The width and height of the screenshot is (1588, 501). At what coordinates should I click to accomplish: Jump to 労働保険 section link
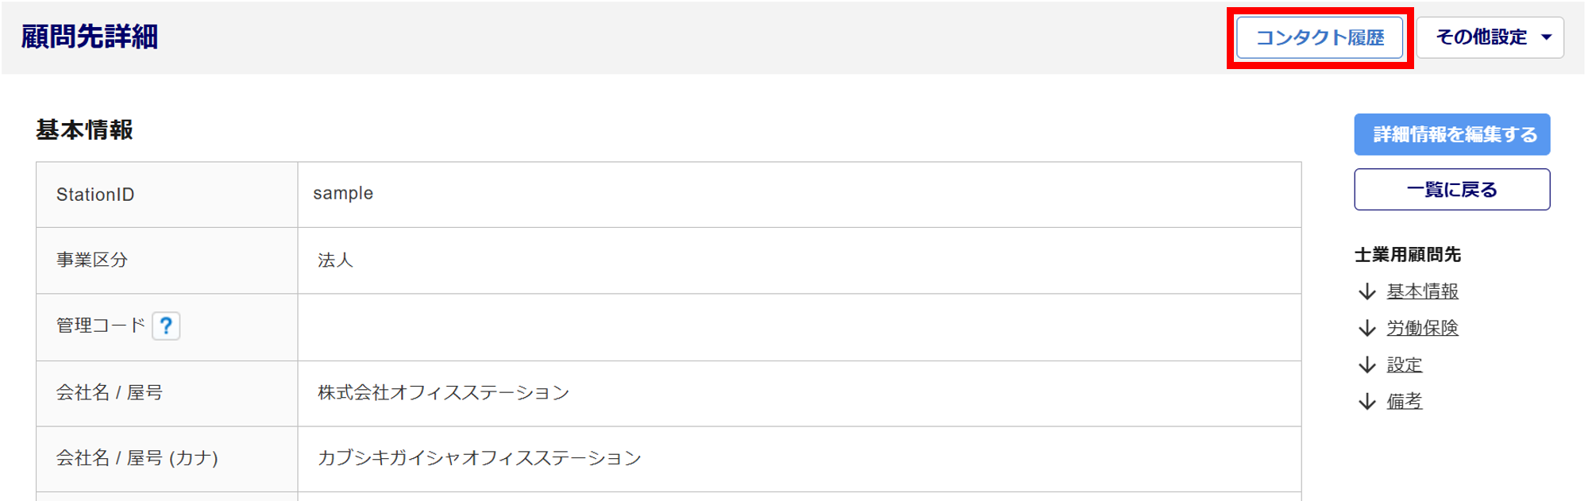coord(1422,328)
